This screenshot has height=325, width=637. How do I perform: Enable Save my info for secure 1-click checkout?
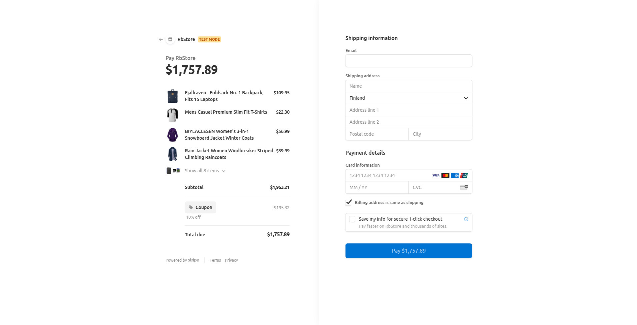pos(352,219)
